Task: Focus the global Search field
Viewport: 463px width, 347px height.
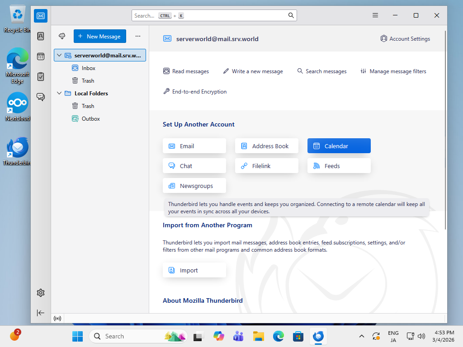Action: tap(214, 15)
